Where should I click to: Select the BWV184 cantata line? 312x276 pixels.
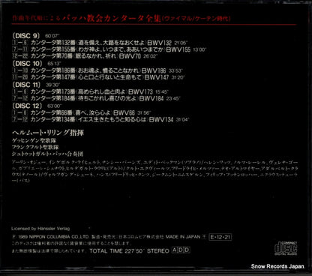96,98
